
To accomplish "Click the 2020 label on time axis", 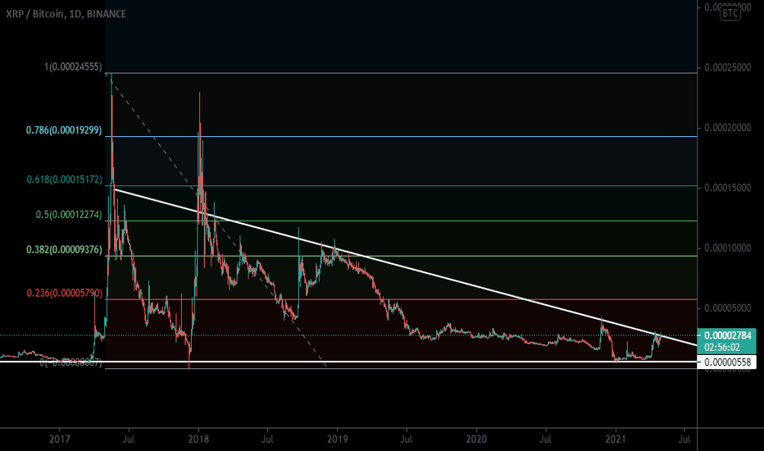I will [x=476, y=440].
